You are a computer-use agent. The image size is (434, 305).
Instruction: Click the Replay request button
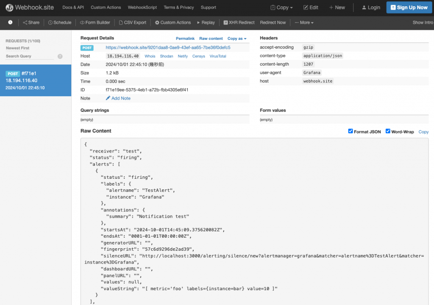pyautogui.click(x=206, y=22)
